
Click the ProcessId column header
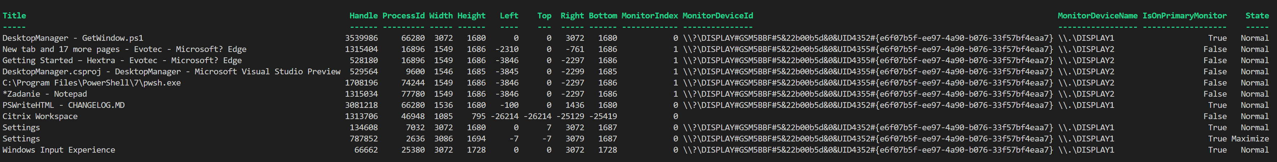[403, 16]
